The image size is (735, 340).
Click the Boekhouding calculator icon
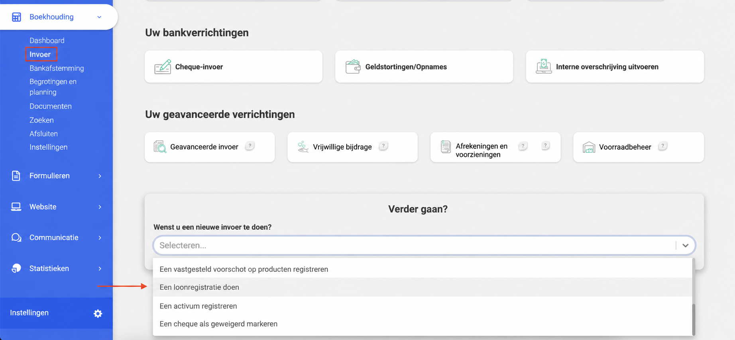pos(16,17)
